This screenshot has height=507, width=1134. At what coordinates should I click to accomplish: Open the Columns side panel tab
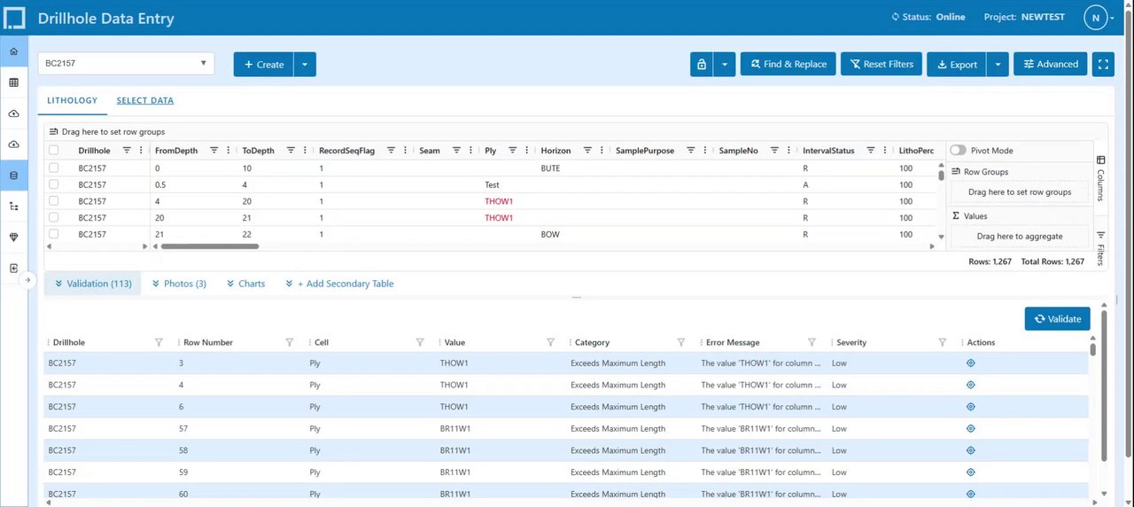point(1100,181)
